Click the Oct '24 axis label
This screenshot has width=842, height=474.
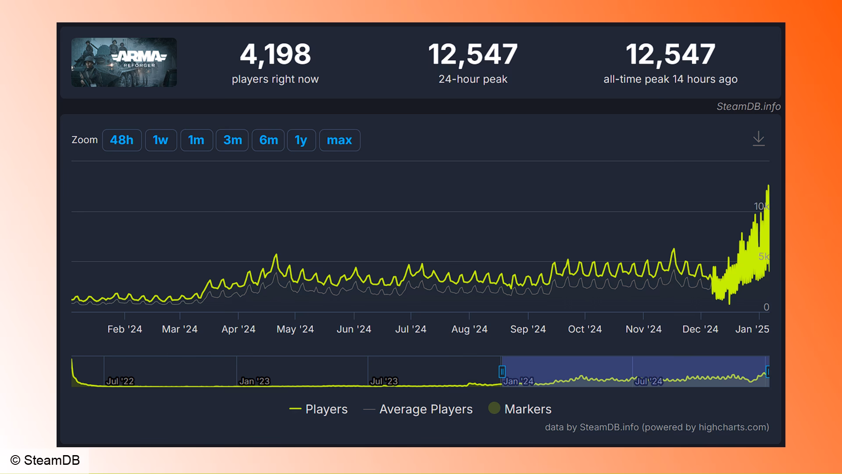(585, 329)
